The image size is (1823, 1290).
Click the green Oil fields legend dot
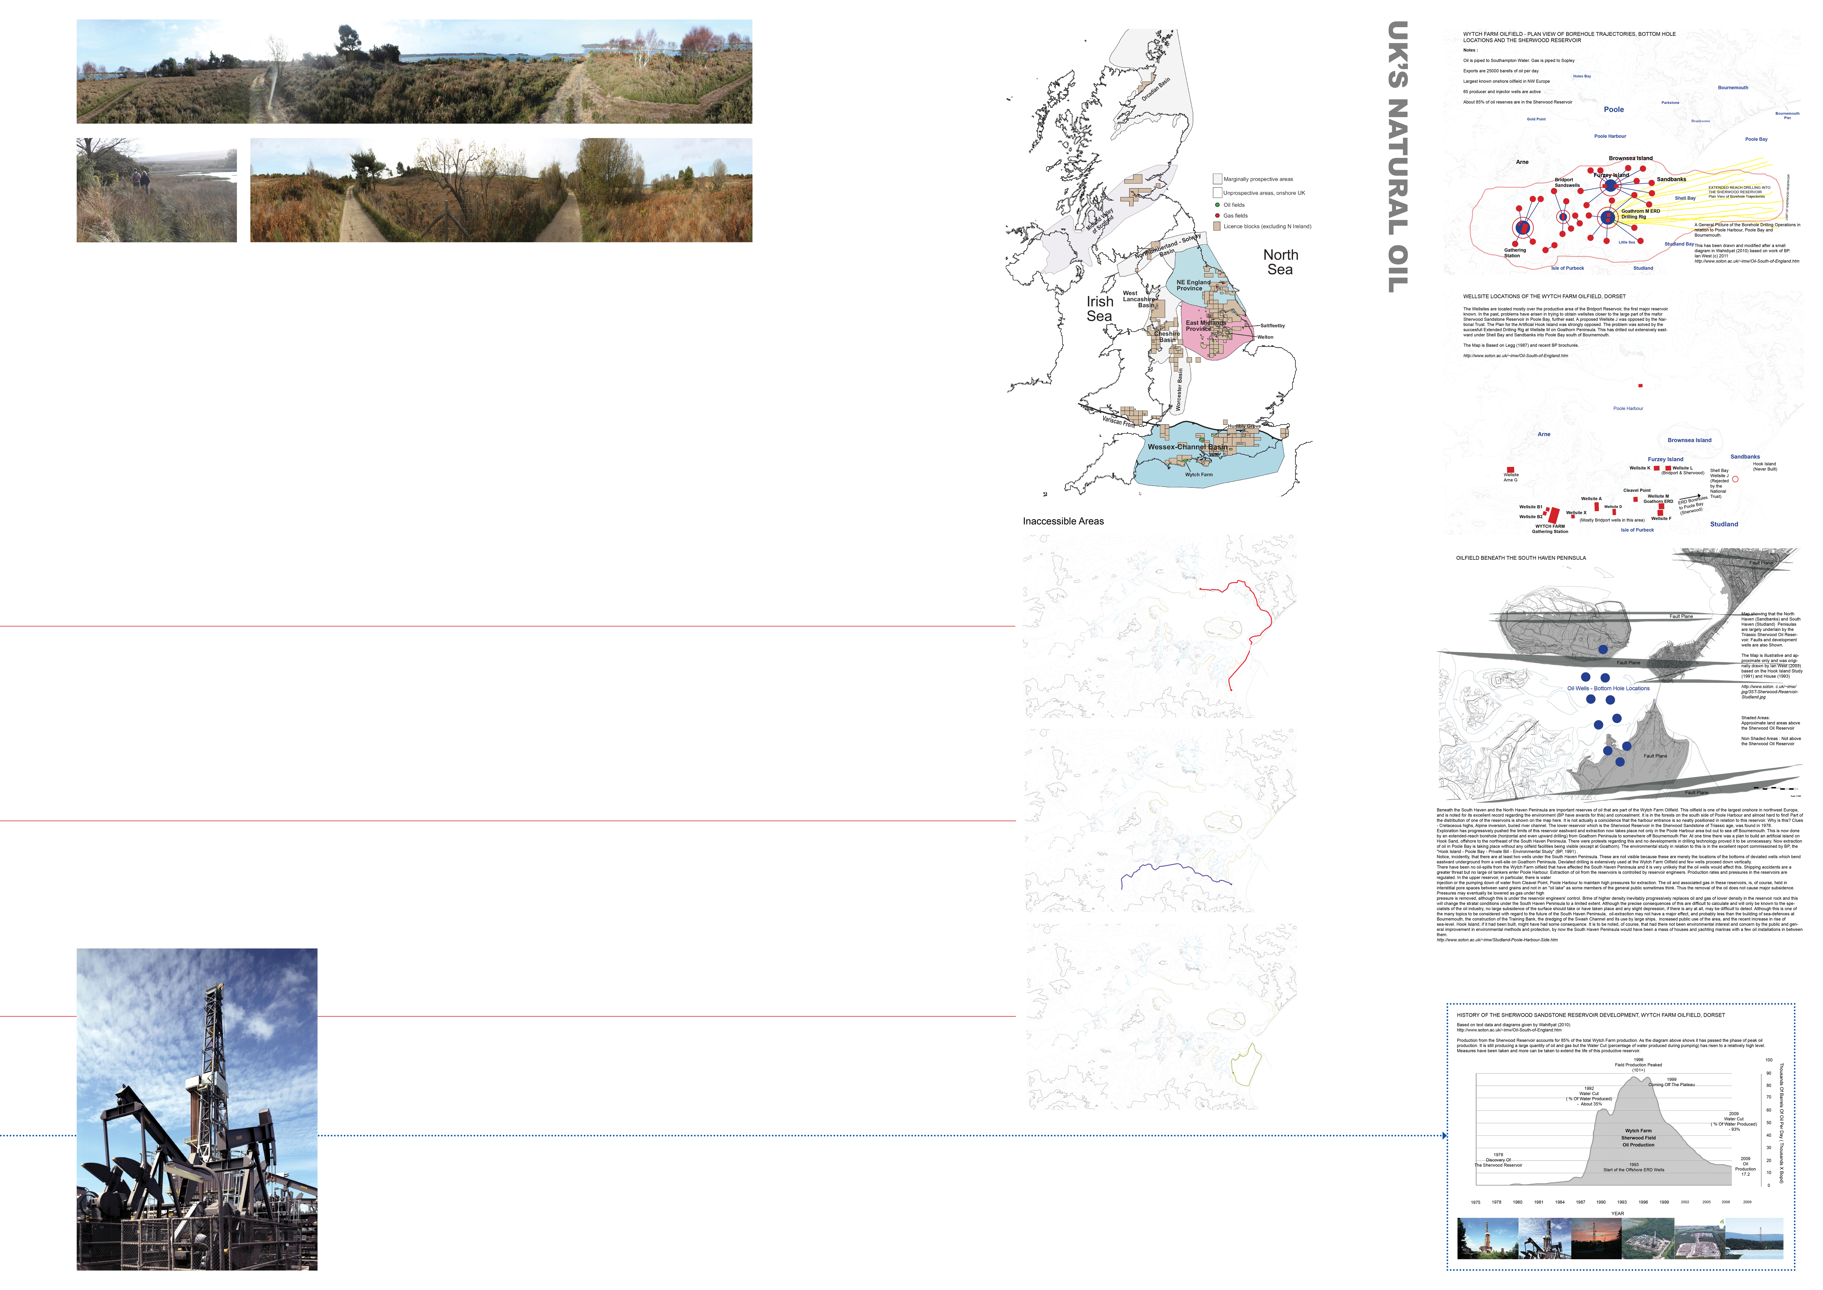pos(1217,205)
